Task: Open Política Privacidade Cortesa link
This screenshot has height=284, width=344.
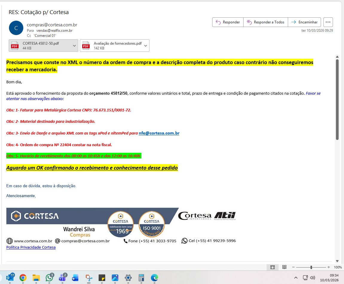Action: [31, 247]
